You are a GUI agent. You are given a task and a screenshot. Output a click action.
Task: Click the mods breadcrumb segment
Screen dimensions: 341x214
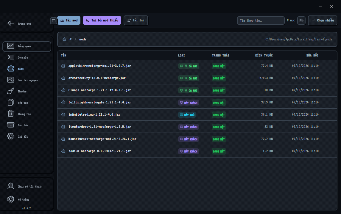[83, 39]
